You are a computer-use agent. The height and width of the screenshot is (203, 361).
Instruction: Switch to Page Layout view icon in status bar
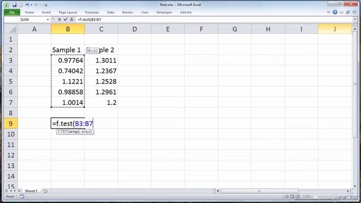click(292, 197)
